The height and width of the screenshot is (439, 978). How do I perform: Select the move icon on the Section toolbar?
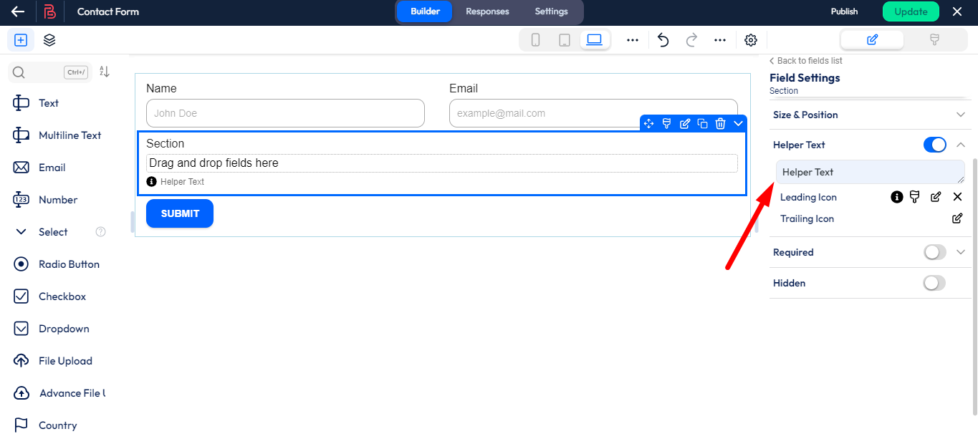(648, 123)
